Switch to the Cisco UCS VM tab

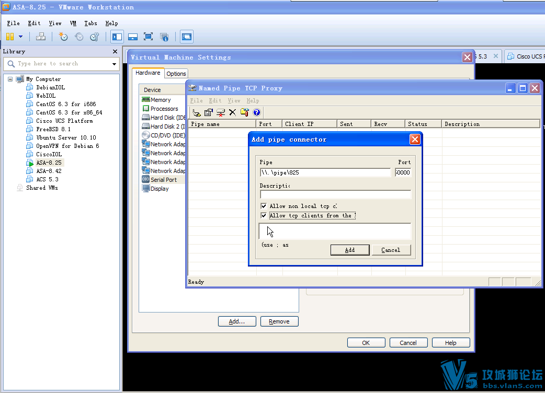[x=525, y=56]
